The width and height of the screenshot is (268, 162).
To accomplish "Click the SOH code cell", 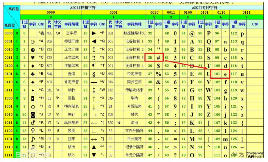I will (49, 41).
